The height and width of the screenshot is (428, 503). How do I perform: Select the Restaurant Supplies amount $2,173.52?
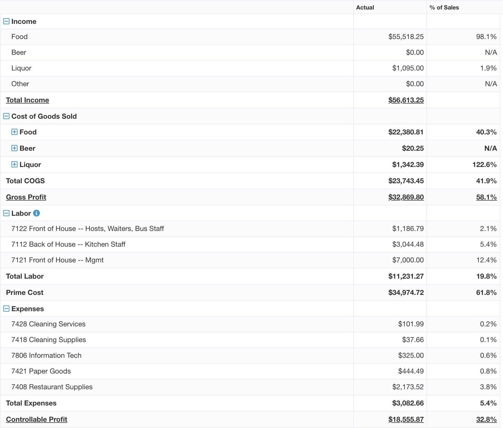point(408,387)
